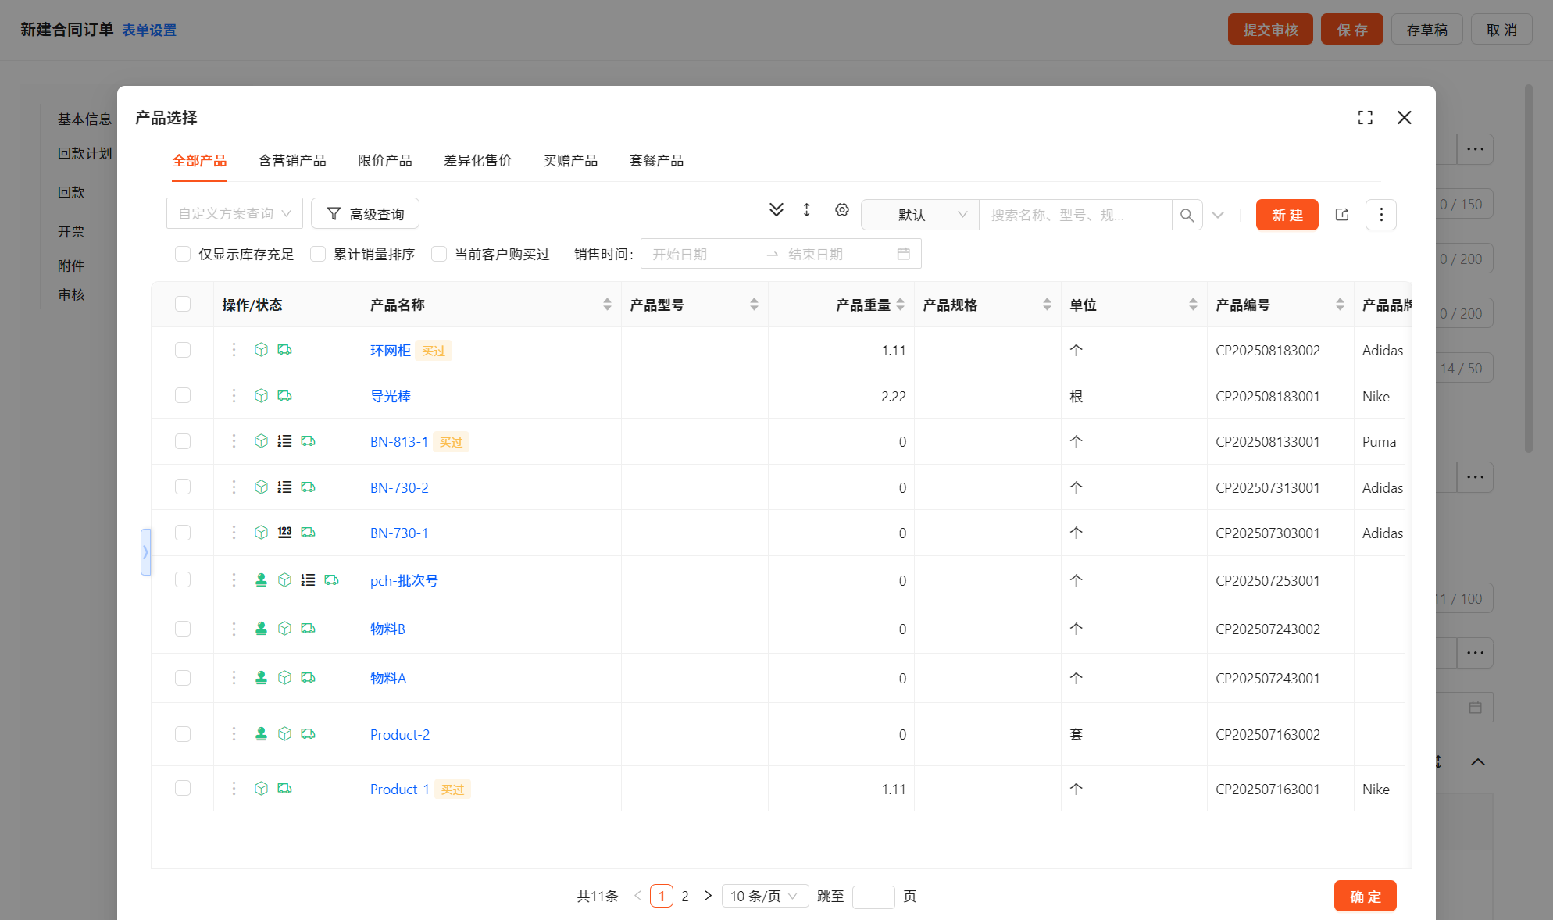Screen dimensions: 1553x920
Task: Click the 高级查询 button
Action: [x=365, y=214]
